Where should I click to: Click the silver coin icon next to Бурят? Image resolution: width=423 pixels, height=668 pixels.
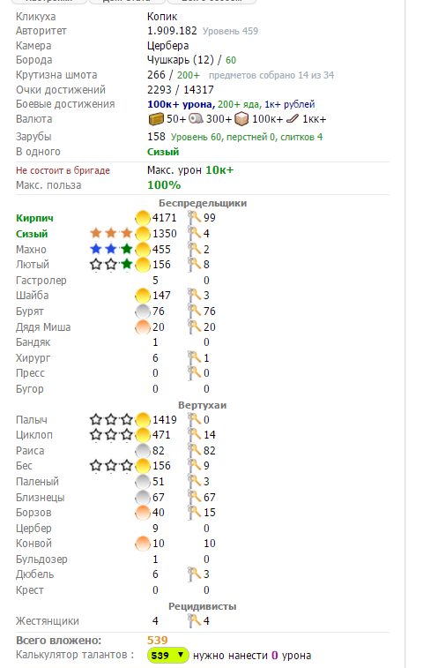coord(143,311)
